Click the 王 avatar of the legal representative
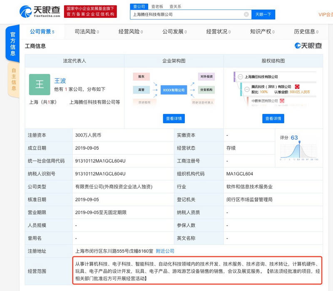Image resolution: width=333 pixels, height=291 pixels. coord(40,85)
